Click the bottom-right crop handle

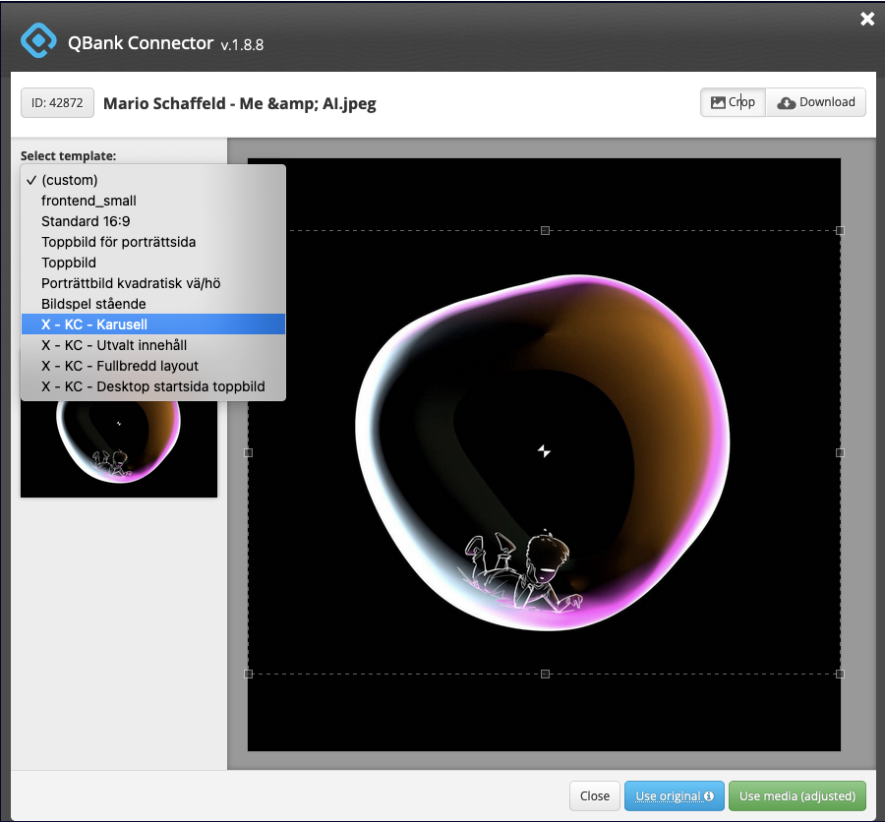[x=840, y=674]
